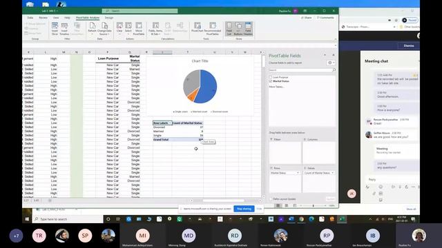This screenshot has height=248, width=442.
Task: Click the Stop sharing button
Action: [244, 209]
